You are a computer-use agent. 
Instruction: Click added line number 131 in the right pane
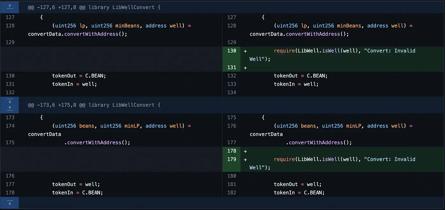click(x=232, y=67)
